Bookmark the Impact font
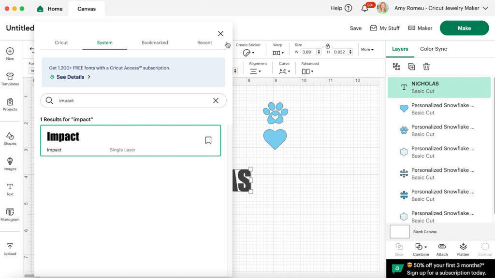Image resolution: width=495 pixels, height=278 pixels. point(208,140)
